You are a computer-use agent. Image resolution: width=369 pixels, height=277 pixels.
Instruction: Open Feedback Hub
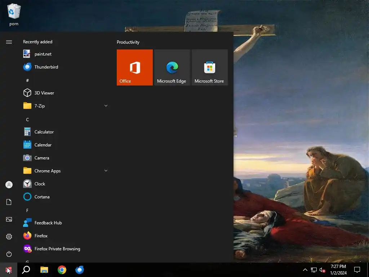click(66, 223)
